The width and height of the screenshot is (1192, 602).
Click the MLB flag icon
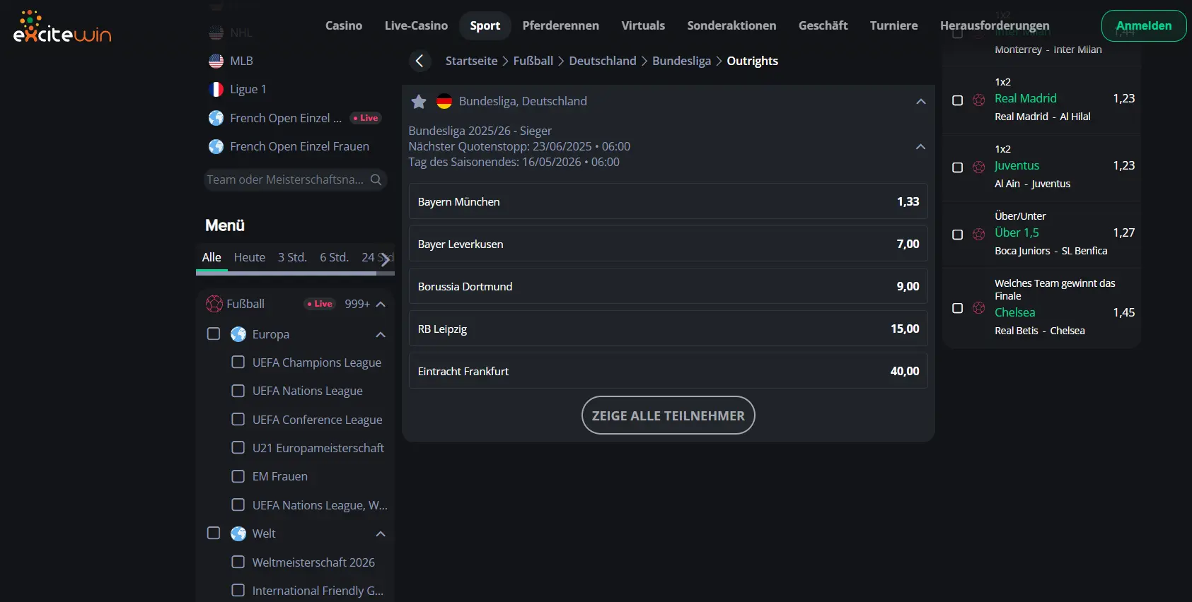point(216,61)
